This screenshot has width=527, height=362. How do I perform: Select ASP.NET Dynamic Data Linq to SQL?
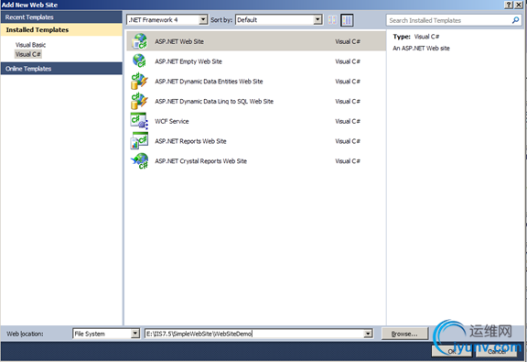pyautogui.click(x=214, y=101)
